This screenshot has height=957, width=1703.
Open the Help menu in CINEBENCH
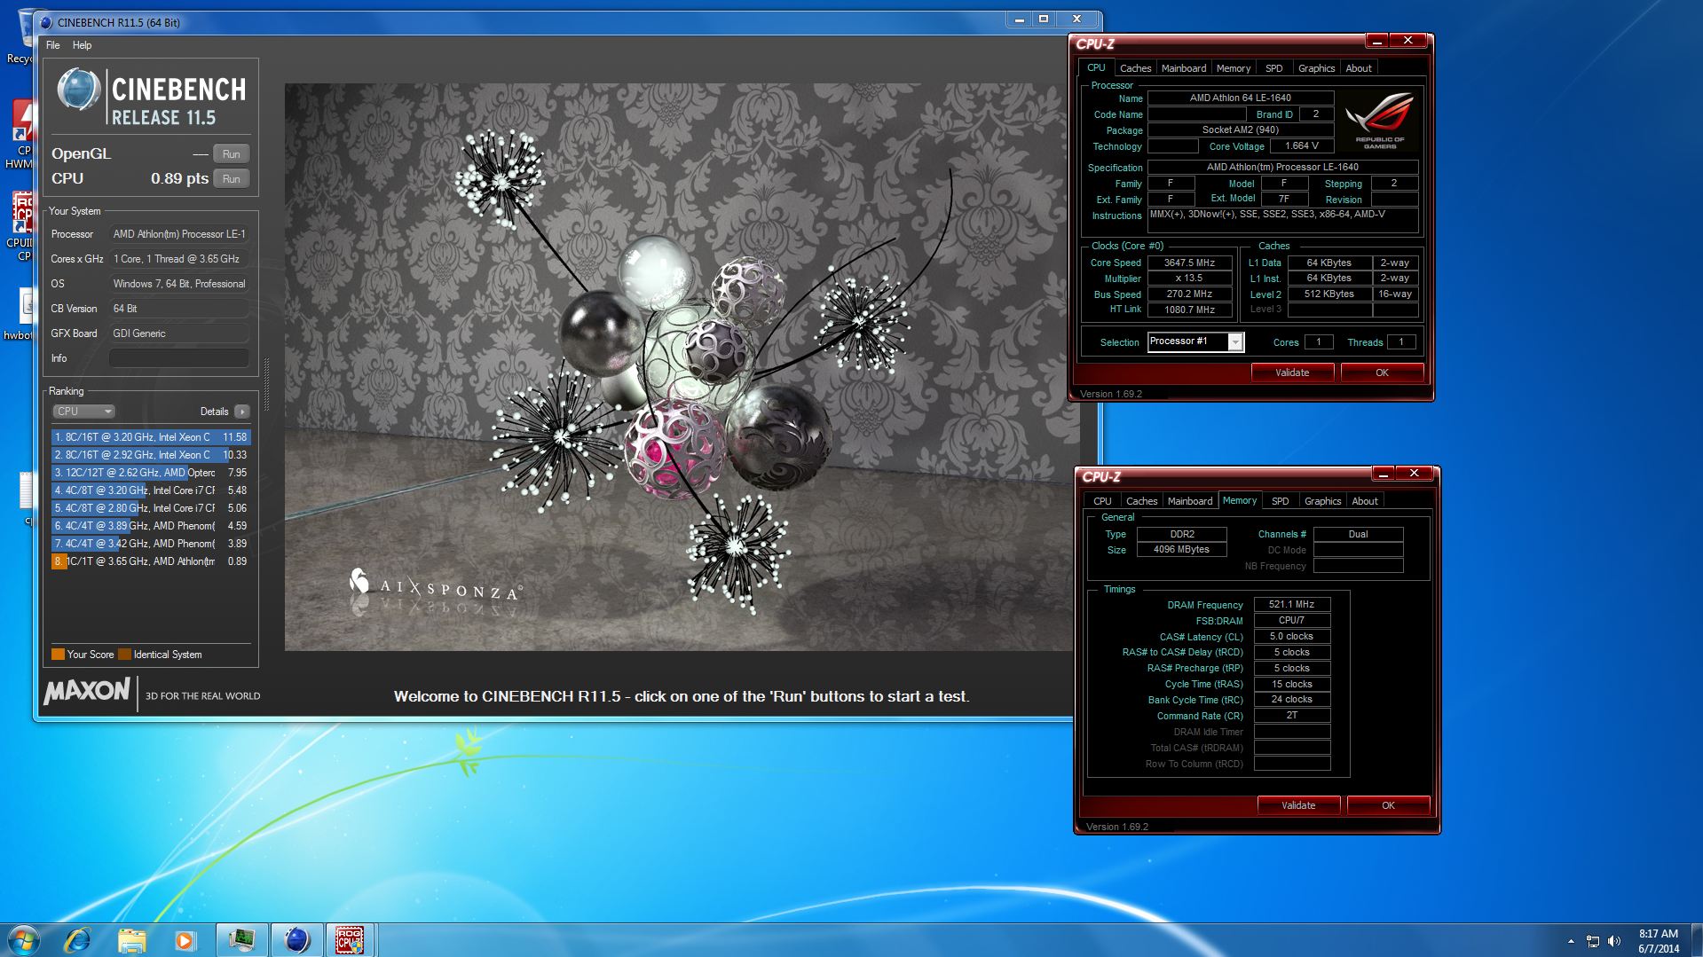[82, 45]
